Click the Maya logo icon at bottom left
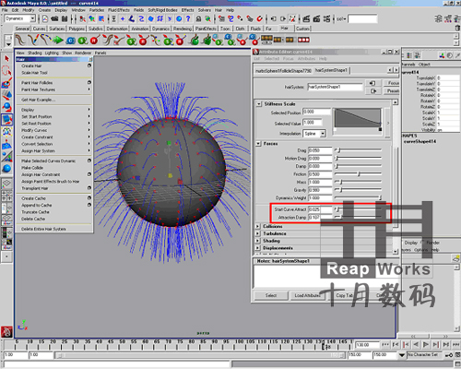The image size is (461, 369). tap(6, 332)
